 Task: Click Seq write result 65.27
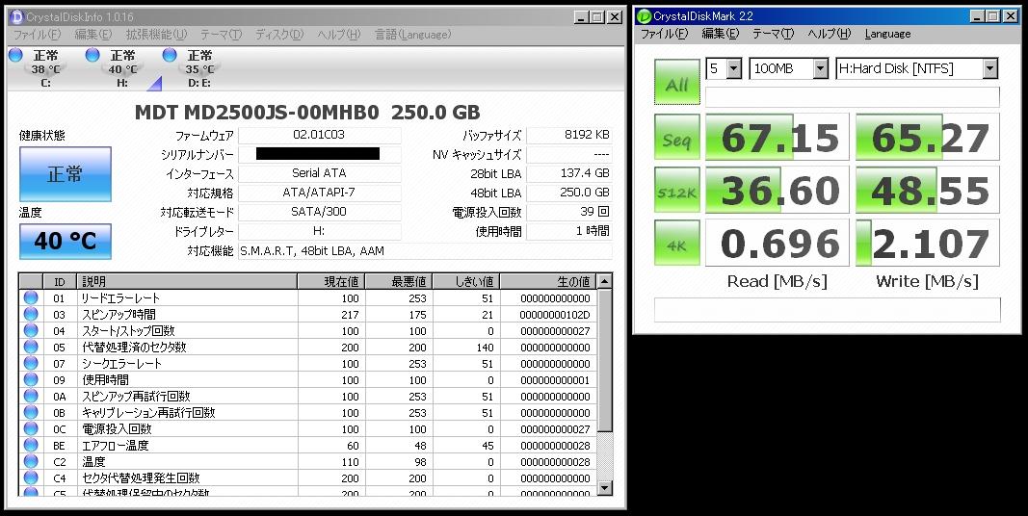(928, 137)
